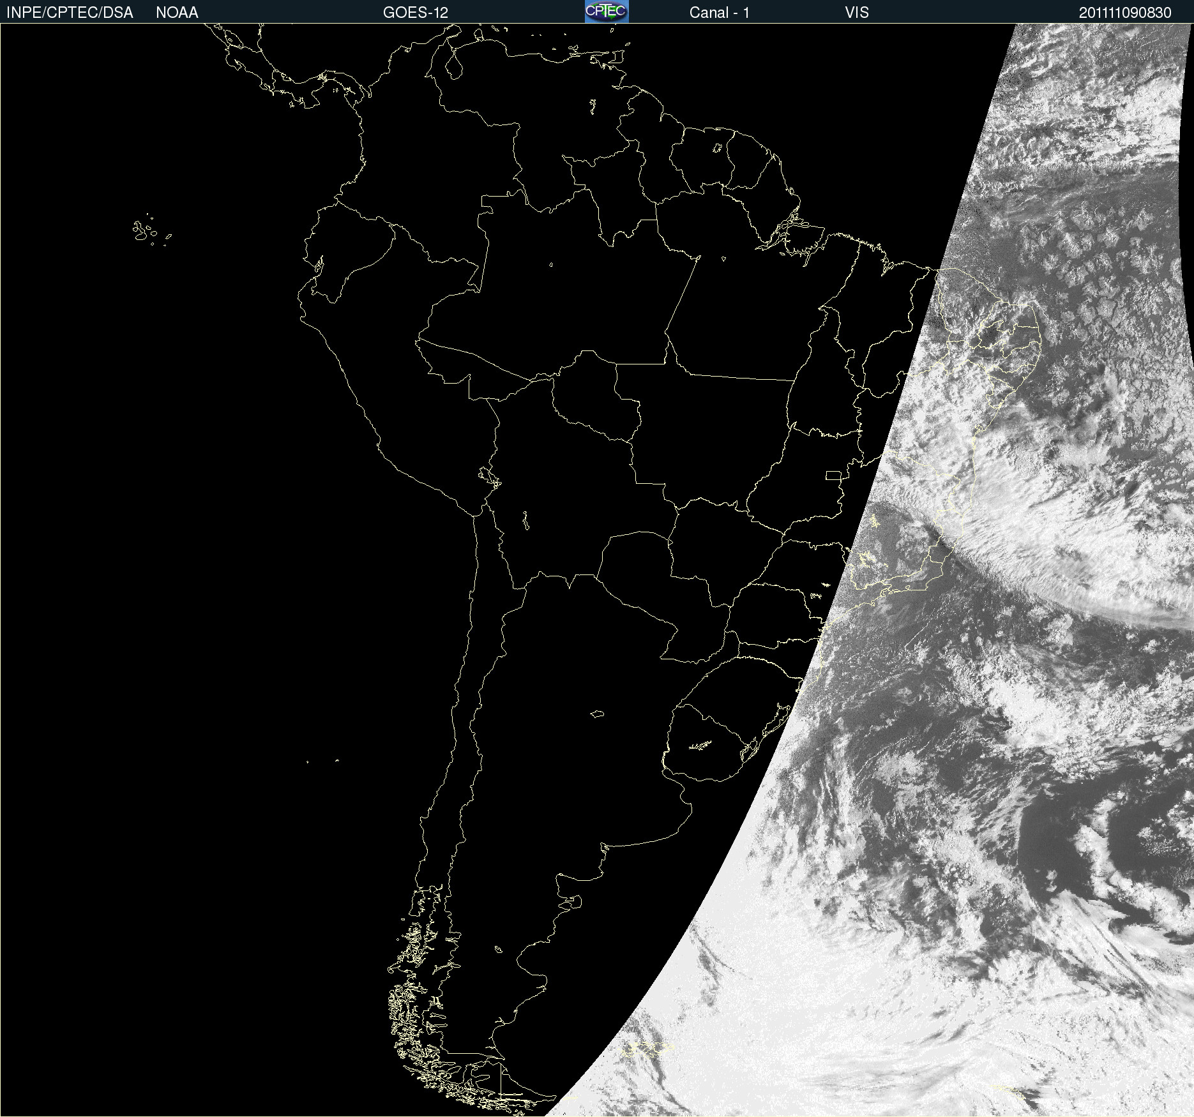The image size is (1194, 1117).
Task: Click the CPTEC logo in the header
Action: point(607,11)
